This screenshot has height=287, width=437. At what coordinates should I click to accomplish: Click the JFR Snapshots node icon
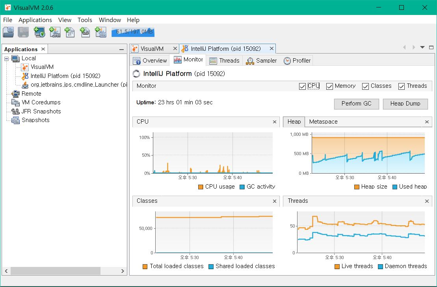click(15, 111)
